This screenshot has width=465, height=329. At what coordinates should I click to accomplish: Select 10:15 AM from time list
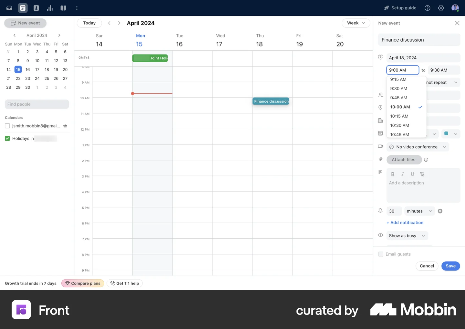[406, 116]
